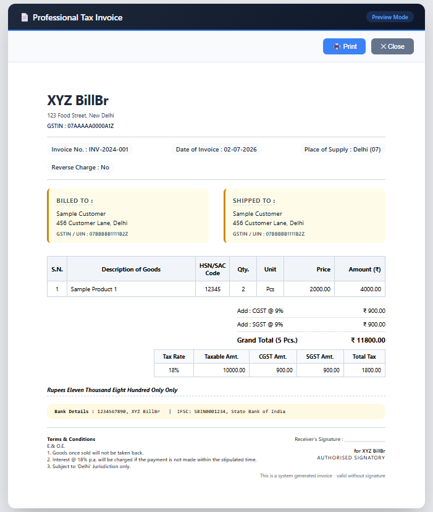Click the SHIPPED TO heading
Screen dimensions: 433x512
click(x=254, y=201)
